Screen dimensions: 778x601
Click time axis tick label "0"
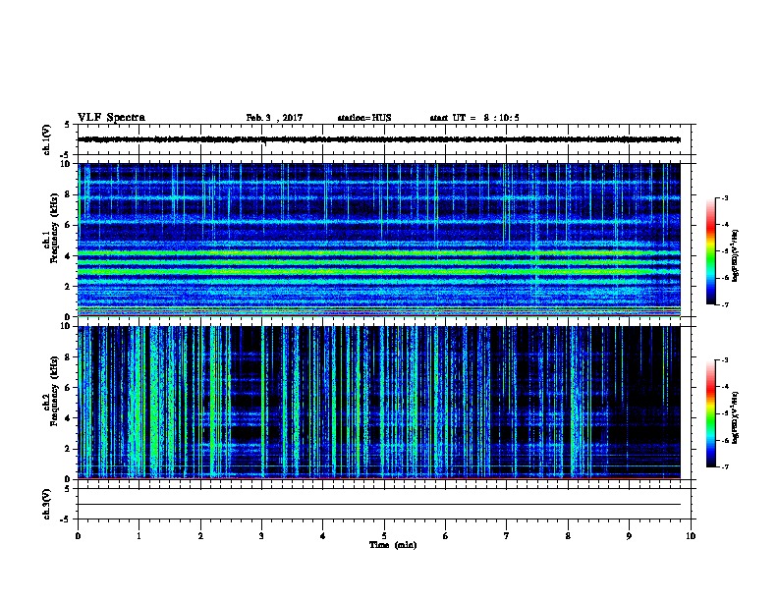pyautogui.click(x=78, y=535)
